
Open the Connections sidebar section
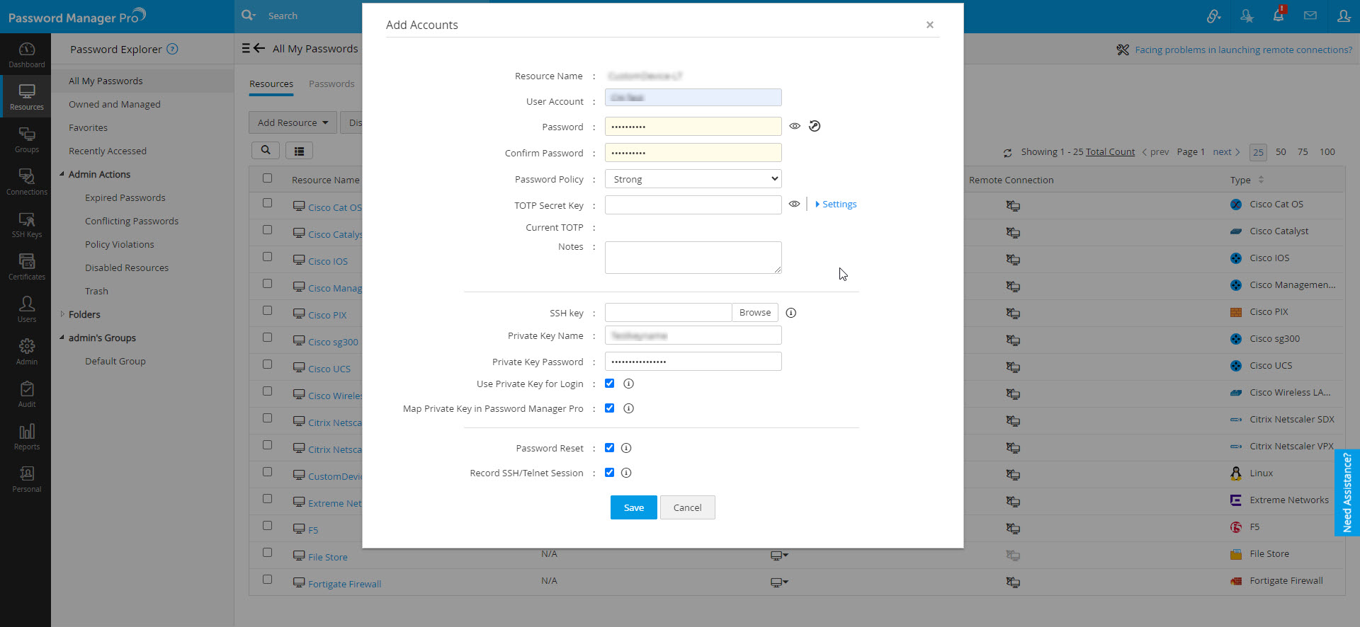(26, 182)
